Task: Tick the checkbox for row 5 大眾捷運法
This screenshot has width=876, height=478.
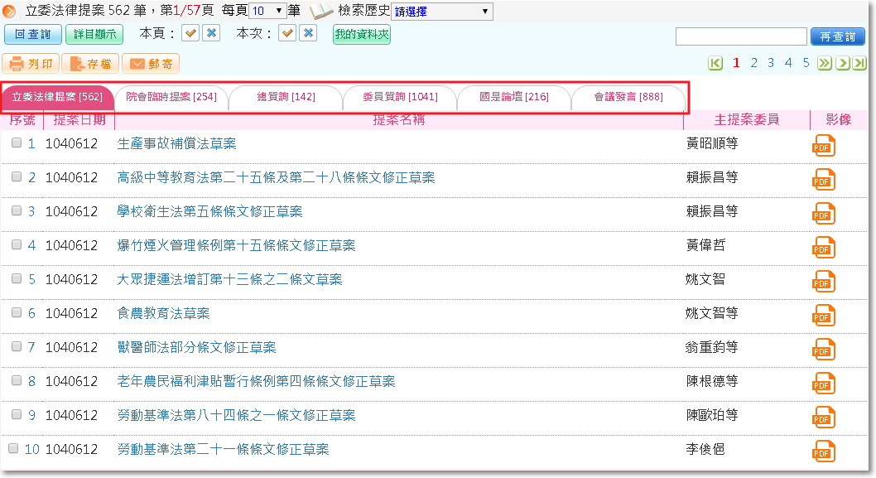Action: [x=17, y=278]
